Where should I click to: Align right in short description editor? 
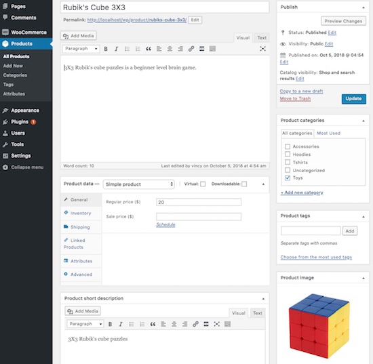point(185,324)
